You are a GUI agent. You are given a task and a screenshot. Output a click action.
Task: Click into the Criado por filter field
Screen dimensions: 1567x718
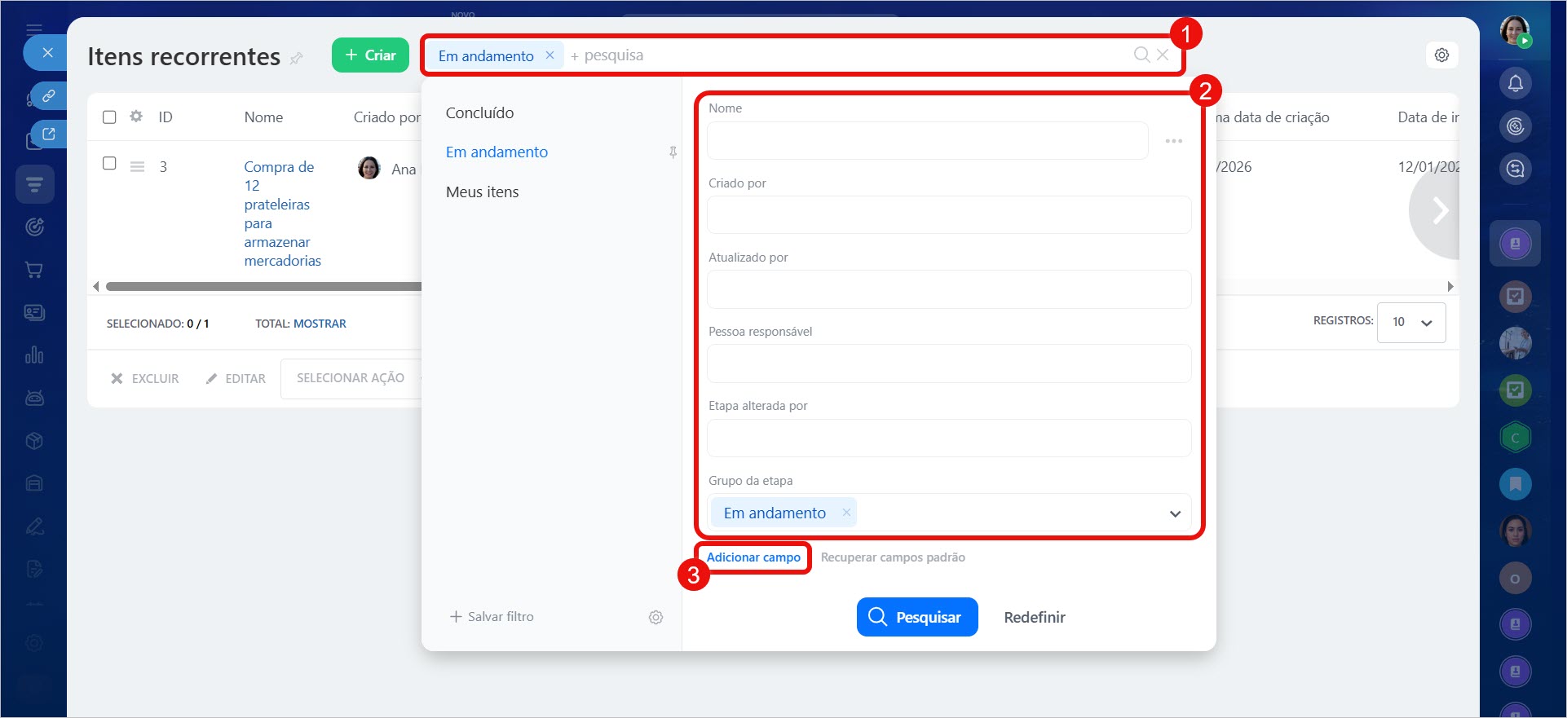[x=948, y=215]
